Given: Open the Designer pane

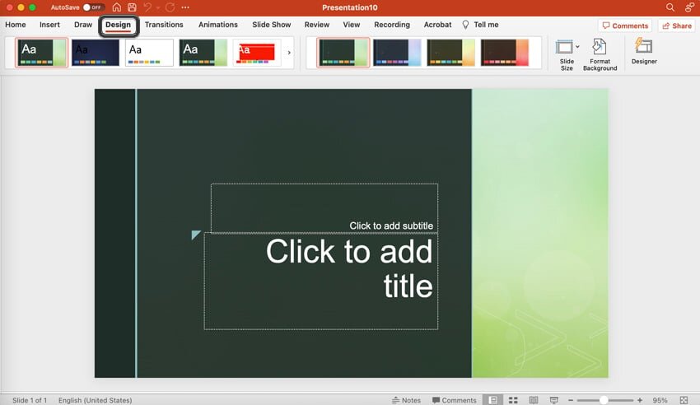Looking at the screenshot, I should click(644, 51).
